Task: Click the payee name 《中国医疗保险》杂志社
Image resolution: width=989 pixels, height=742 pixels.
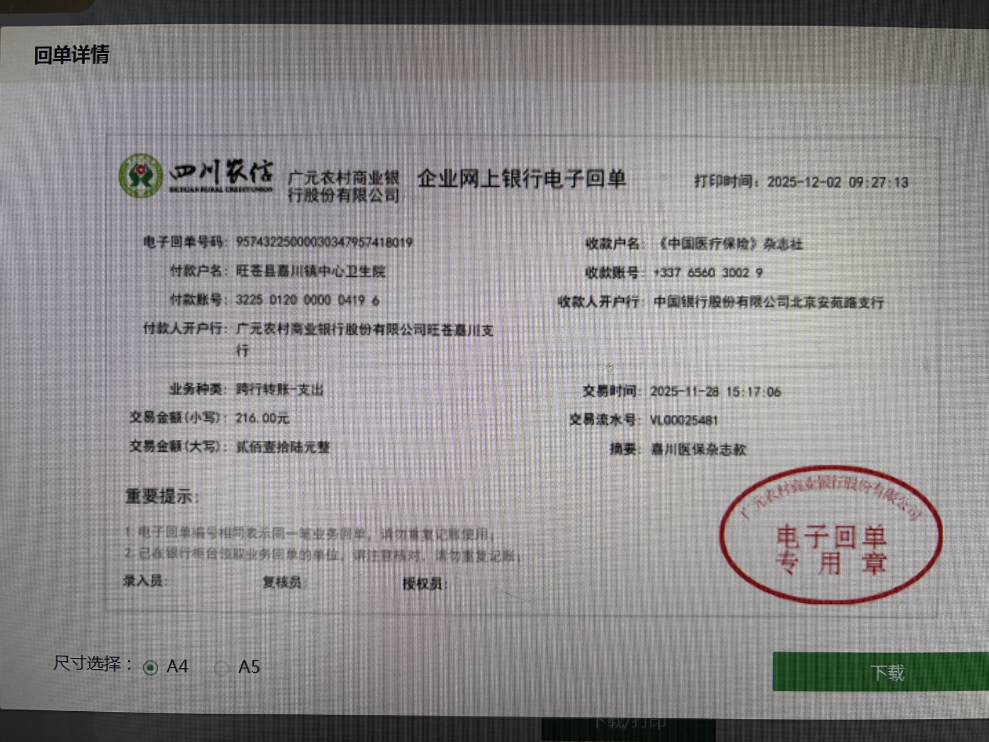Action: pyautogui.click(x=730, y=244)
